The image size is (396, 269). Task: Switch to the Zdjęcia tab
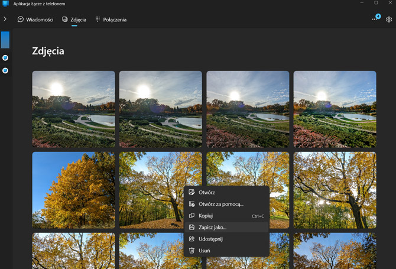tap(74, 20)
